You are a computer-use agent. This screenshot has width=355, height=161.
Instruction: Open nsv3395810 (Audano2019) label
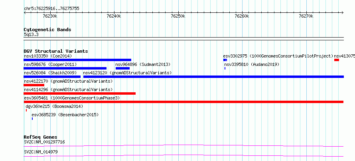252,64
